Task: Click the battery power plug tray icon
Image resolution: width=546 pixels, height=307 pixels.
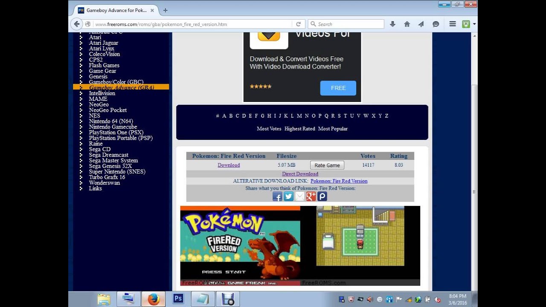Action: pyautogui.click(x=428, y=299)
